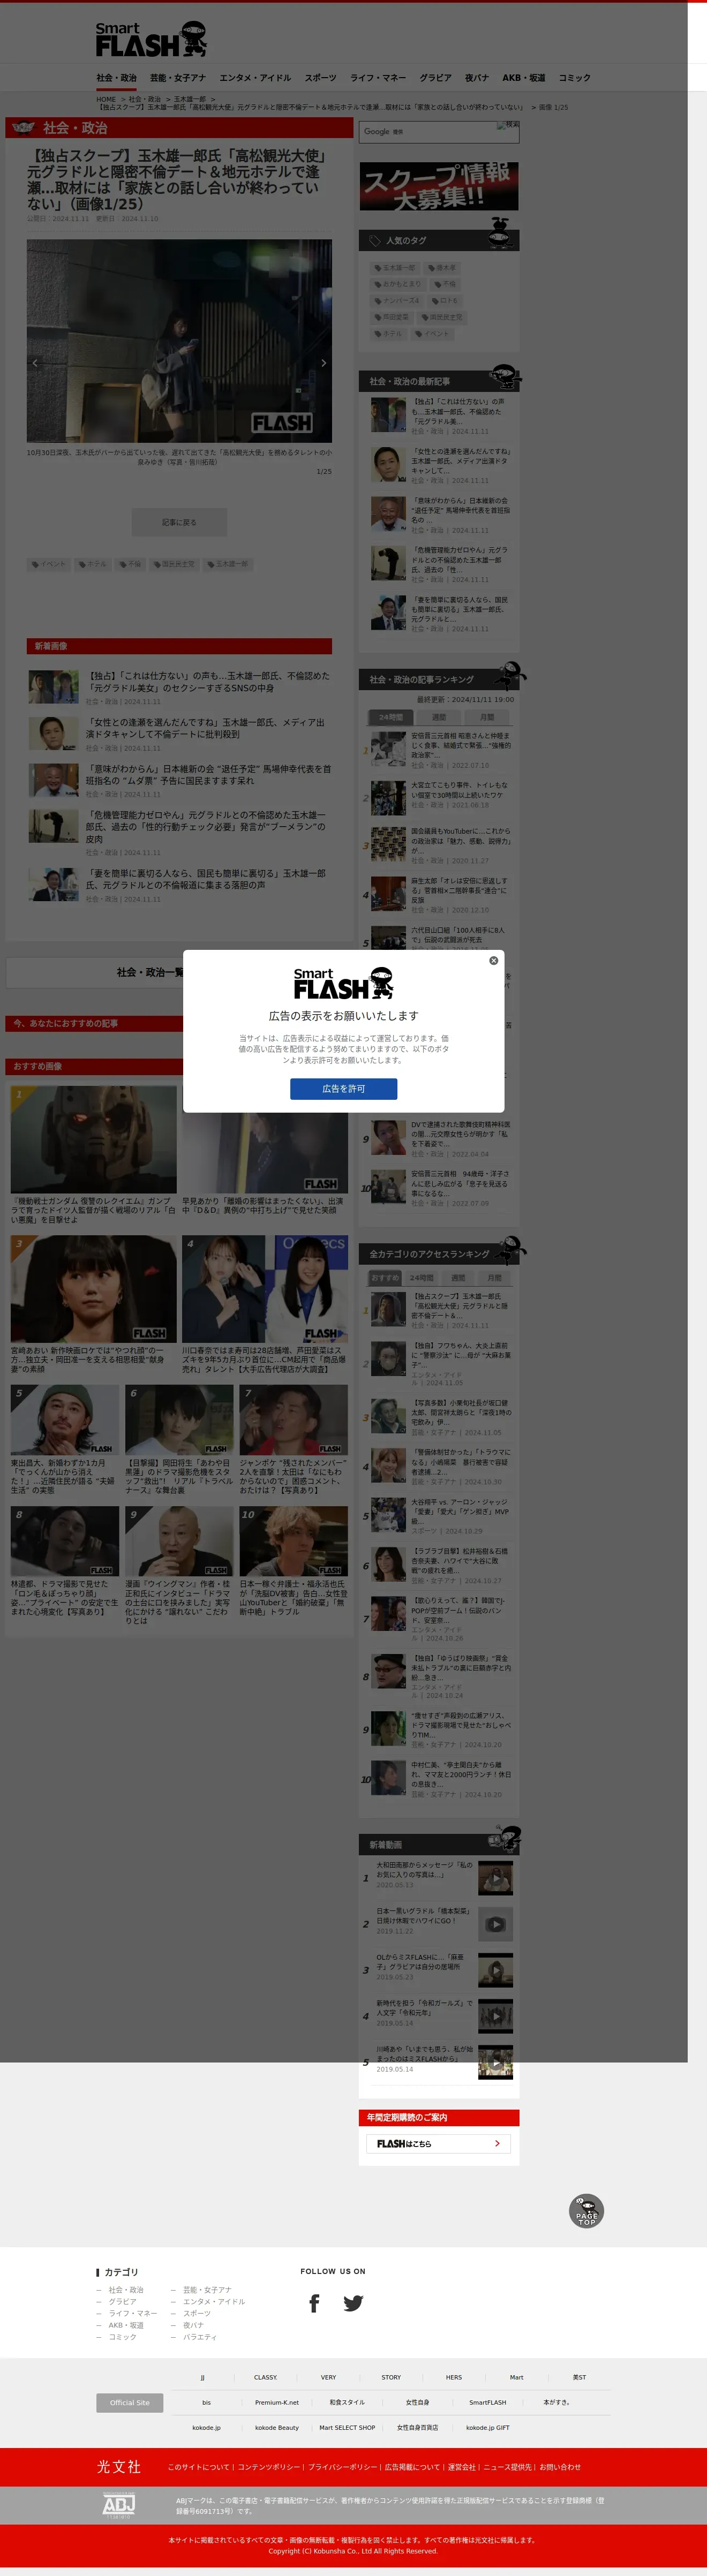Open the 芸能・女子アナ navigation tab
This screenshot has height=2576, width=707.
tap(178, 78)
